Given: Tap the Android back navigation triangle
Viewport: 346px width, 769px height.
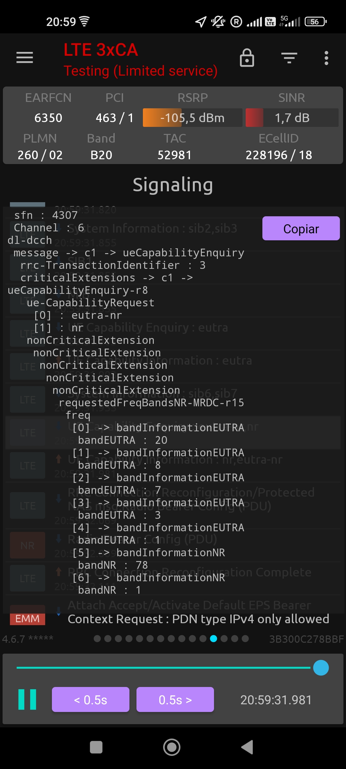Looking at the screenshot, I should [247, 747].
